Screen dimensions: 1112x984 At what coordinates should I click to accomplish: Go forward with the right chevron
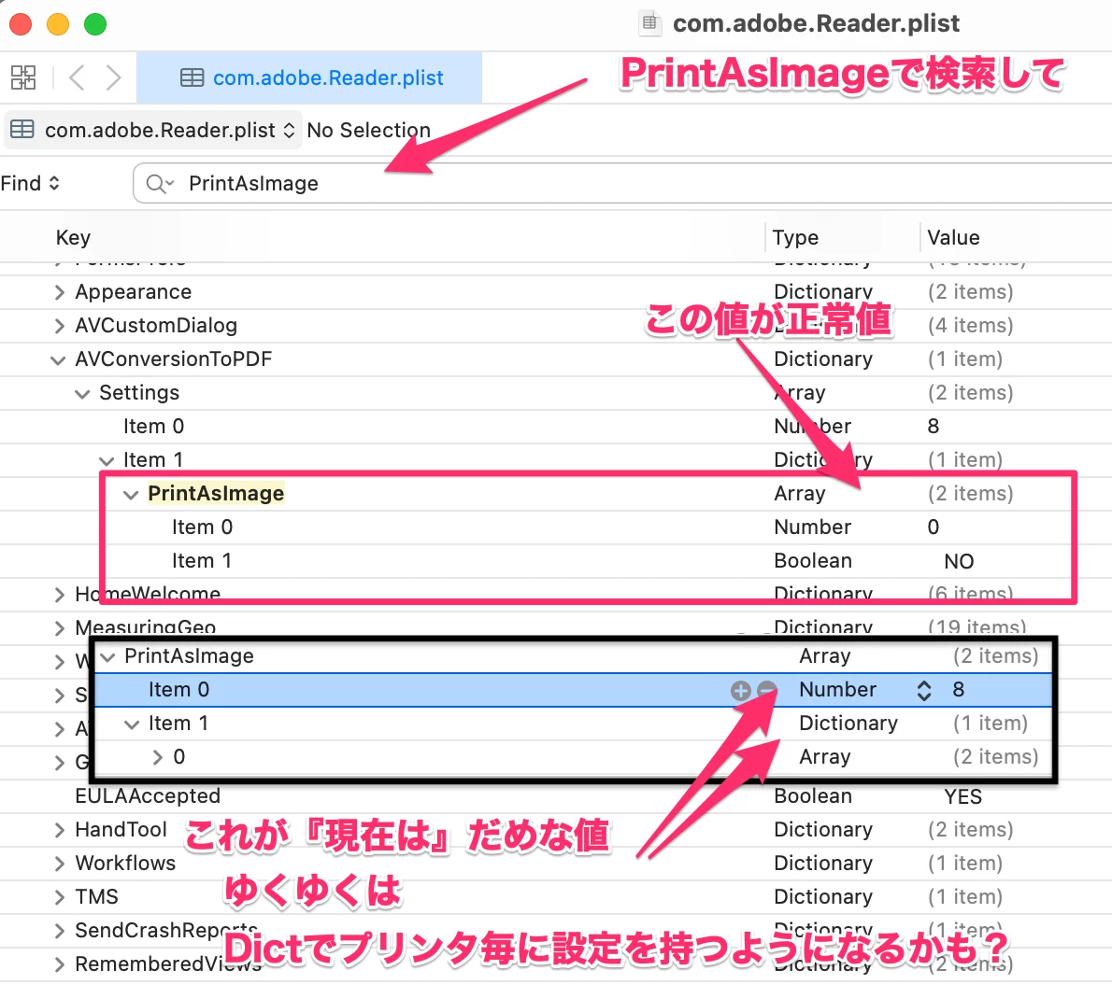click(113, 77)
